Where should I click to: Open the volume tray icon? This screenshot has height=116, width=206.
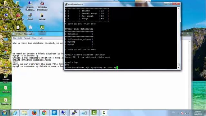pyautogui.click(x=189, y=113)
